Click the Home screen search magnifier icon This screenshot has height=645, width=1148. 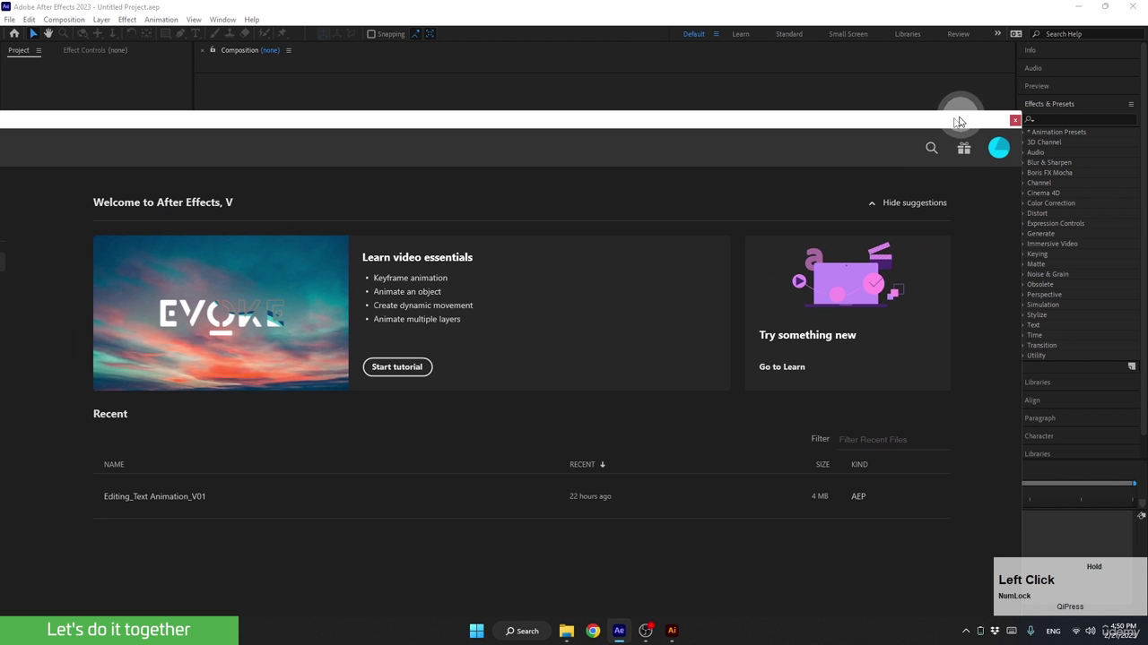coord(932,148)
